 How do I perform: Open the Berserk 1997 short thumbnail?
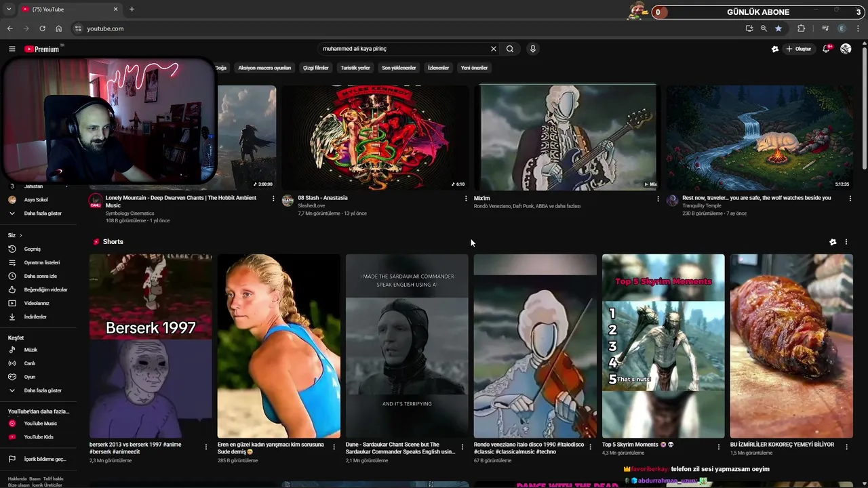tap(151, 346)
